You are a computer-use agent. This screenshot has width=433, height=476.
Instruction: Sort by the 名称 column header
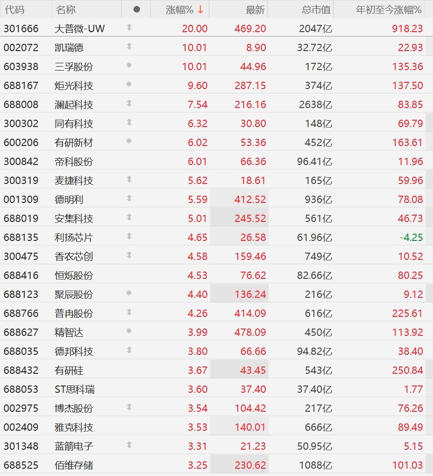tap(65, 10)
